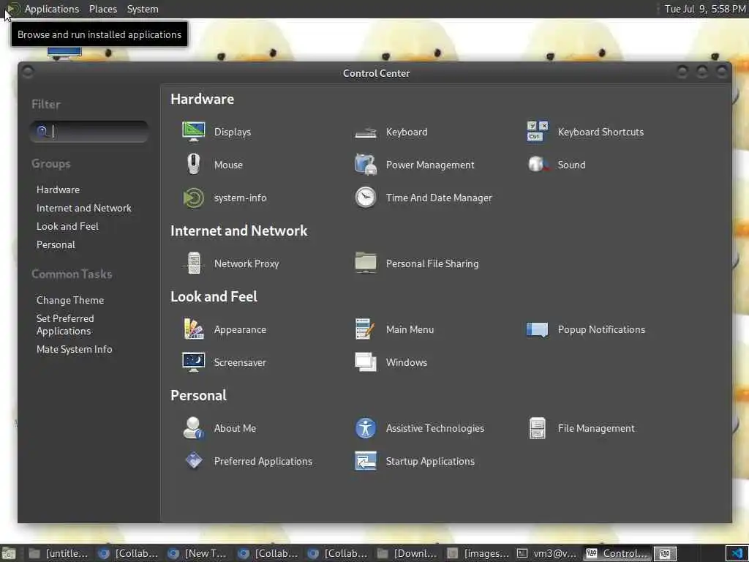
Task: Click the window menu button on Control Center titlebar
Action: [28, 72]
